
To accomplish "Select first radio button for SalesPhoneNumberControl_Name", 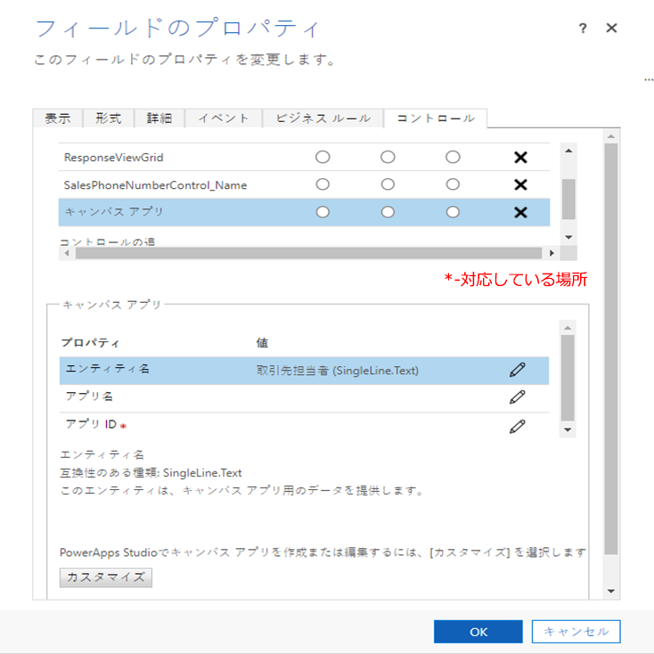I will pyautogui.click(x=323, y=184).
